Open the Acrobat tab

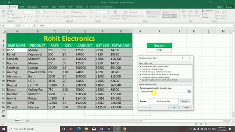(79, 7)
